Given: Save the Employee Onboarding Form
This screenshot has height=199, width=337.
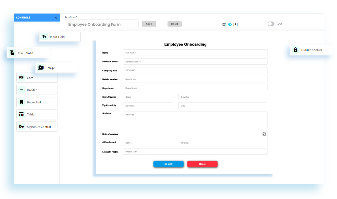Looking at the screenshot, I should point(149,24).
